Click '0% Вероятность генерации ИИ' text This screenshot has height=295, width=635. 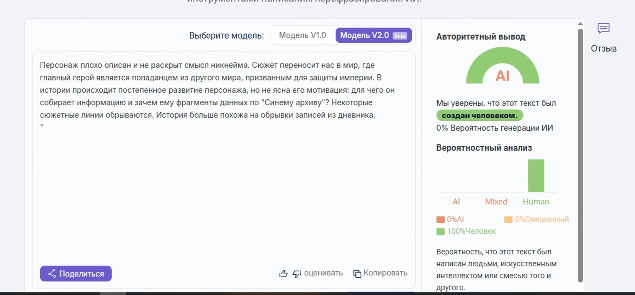[x=495, y=128]
